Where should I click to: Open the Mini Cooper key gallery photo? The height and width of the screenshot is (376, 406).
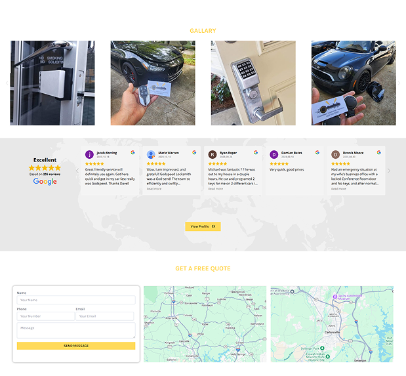(354, 83)
